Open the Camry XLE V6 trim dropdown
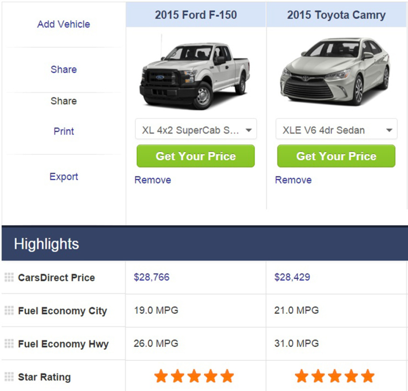This screenshot has height=391, width=408. click(336, 130)
